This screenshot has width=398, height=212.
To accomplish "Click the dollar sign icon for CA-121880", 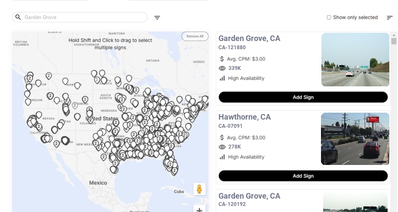I will (x=222, y=59).
